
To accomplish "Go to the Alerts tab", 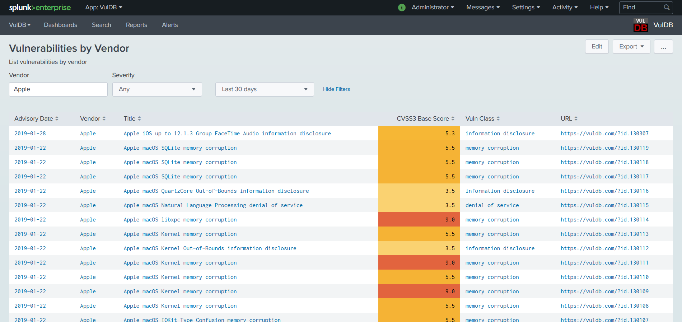I will coord(170,25).
